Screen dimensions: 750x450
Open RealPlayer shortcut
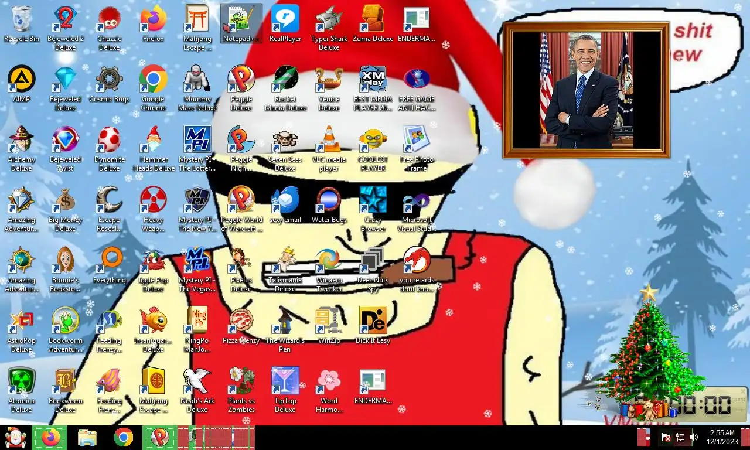pyautogui.click(x=285, y=25)
